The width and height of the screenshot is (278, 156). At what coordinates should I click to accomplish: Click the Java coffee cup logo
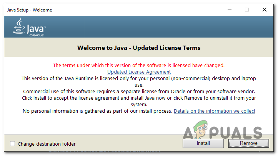pos(18,27)
